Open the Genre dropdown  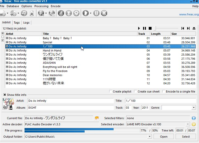point(194,108)
